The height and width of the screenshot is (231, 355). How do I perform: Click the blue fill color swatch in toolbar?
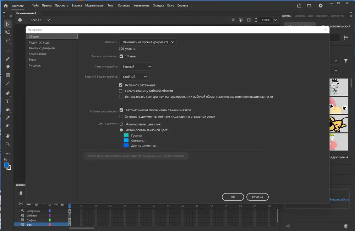tap(6, 165)
